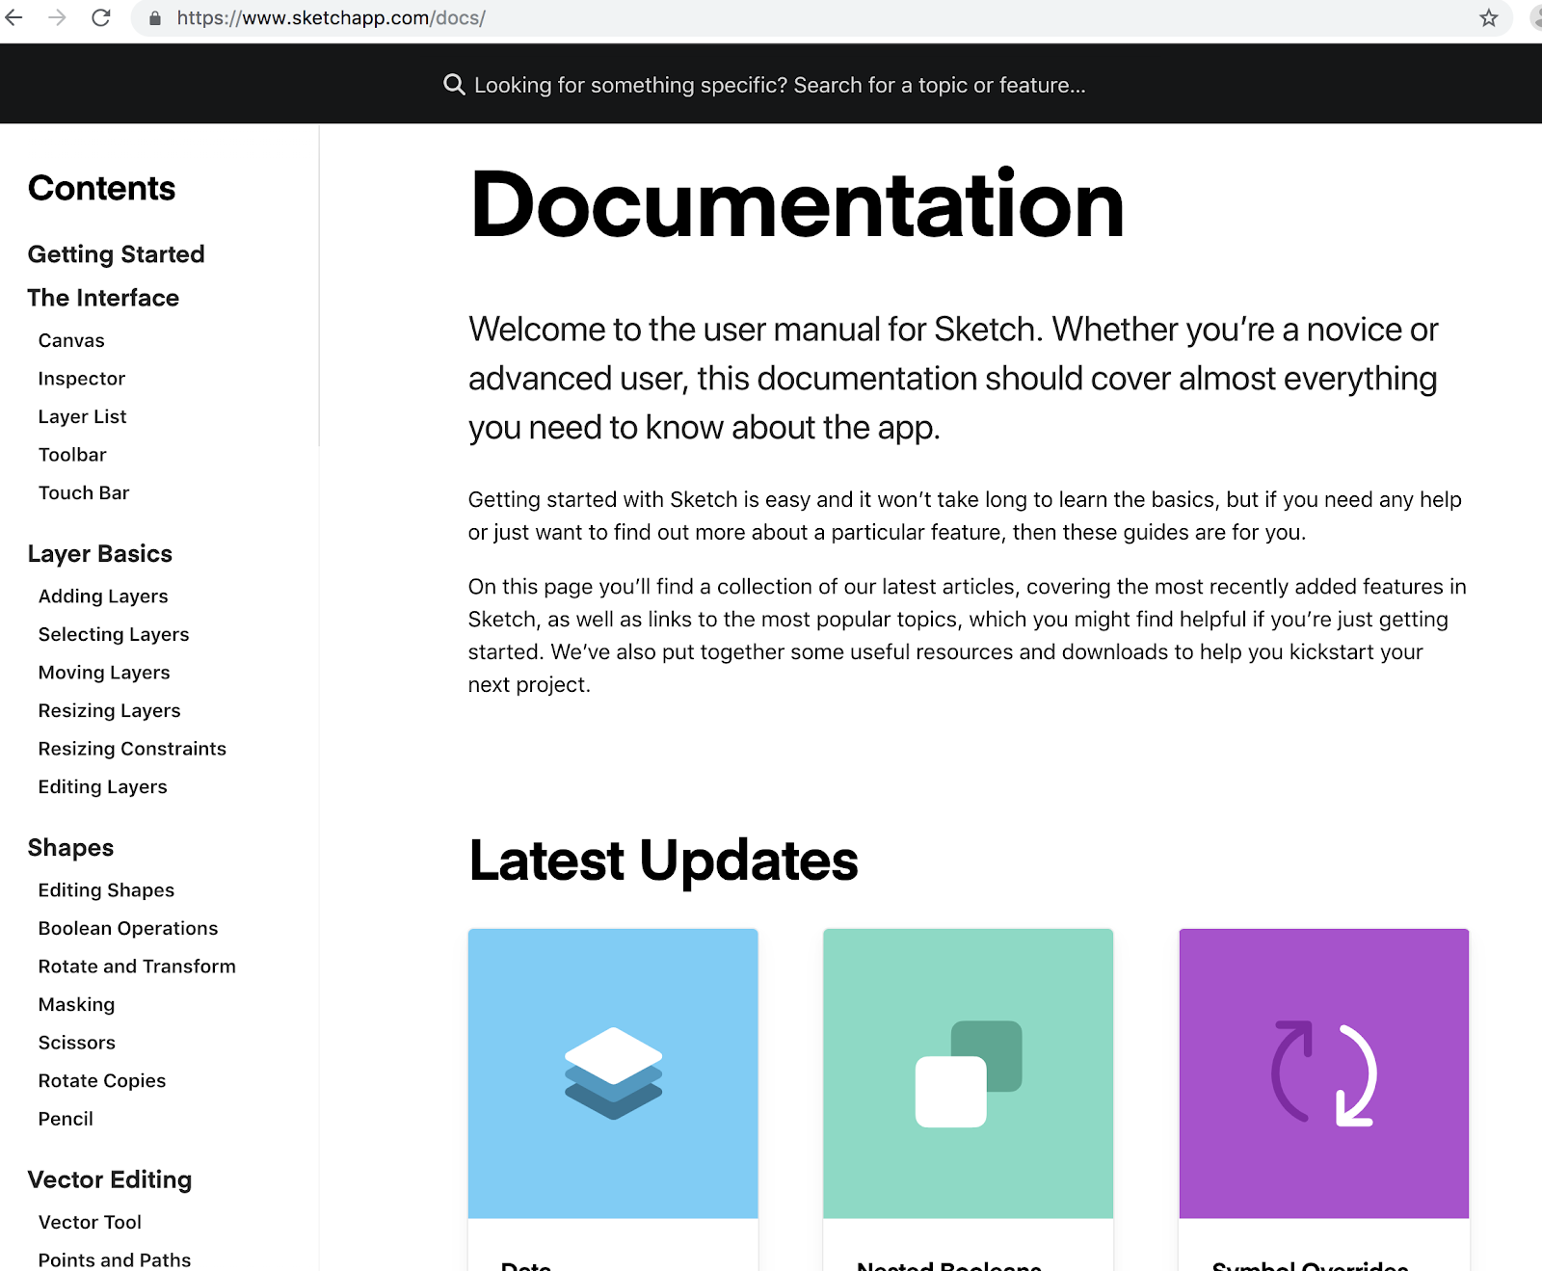Screen dimensions: 1542x1271
Task: Click the Contents sidebar heading
Action: (x=102, y=188)
